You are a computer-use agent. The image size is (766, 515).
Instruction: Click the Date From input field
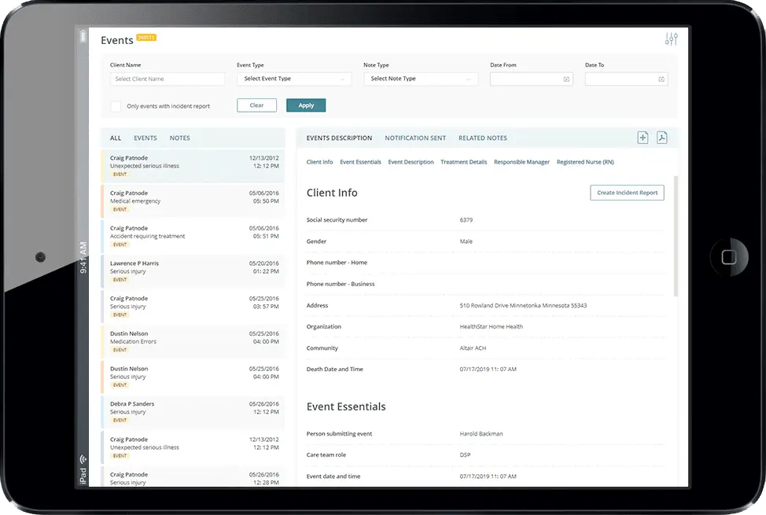(x=532, y=79)
